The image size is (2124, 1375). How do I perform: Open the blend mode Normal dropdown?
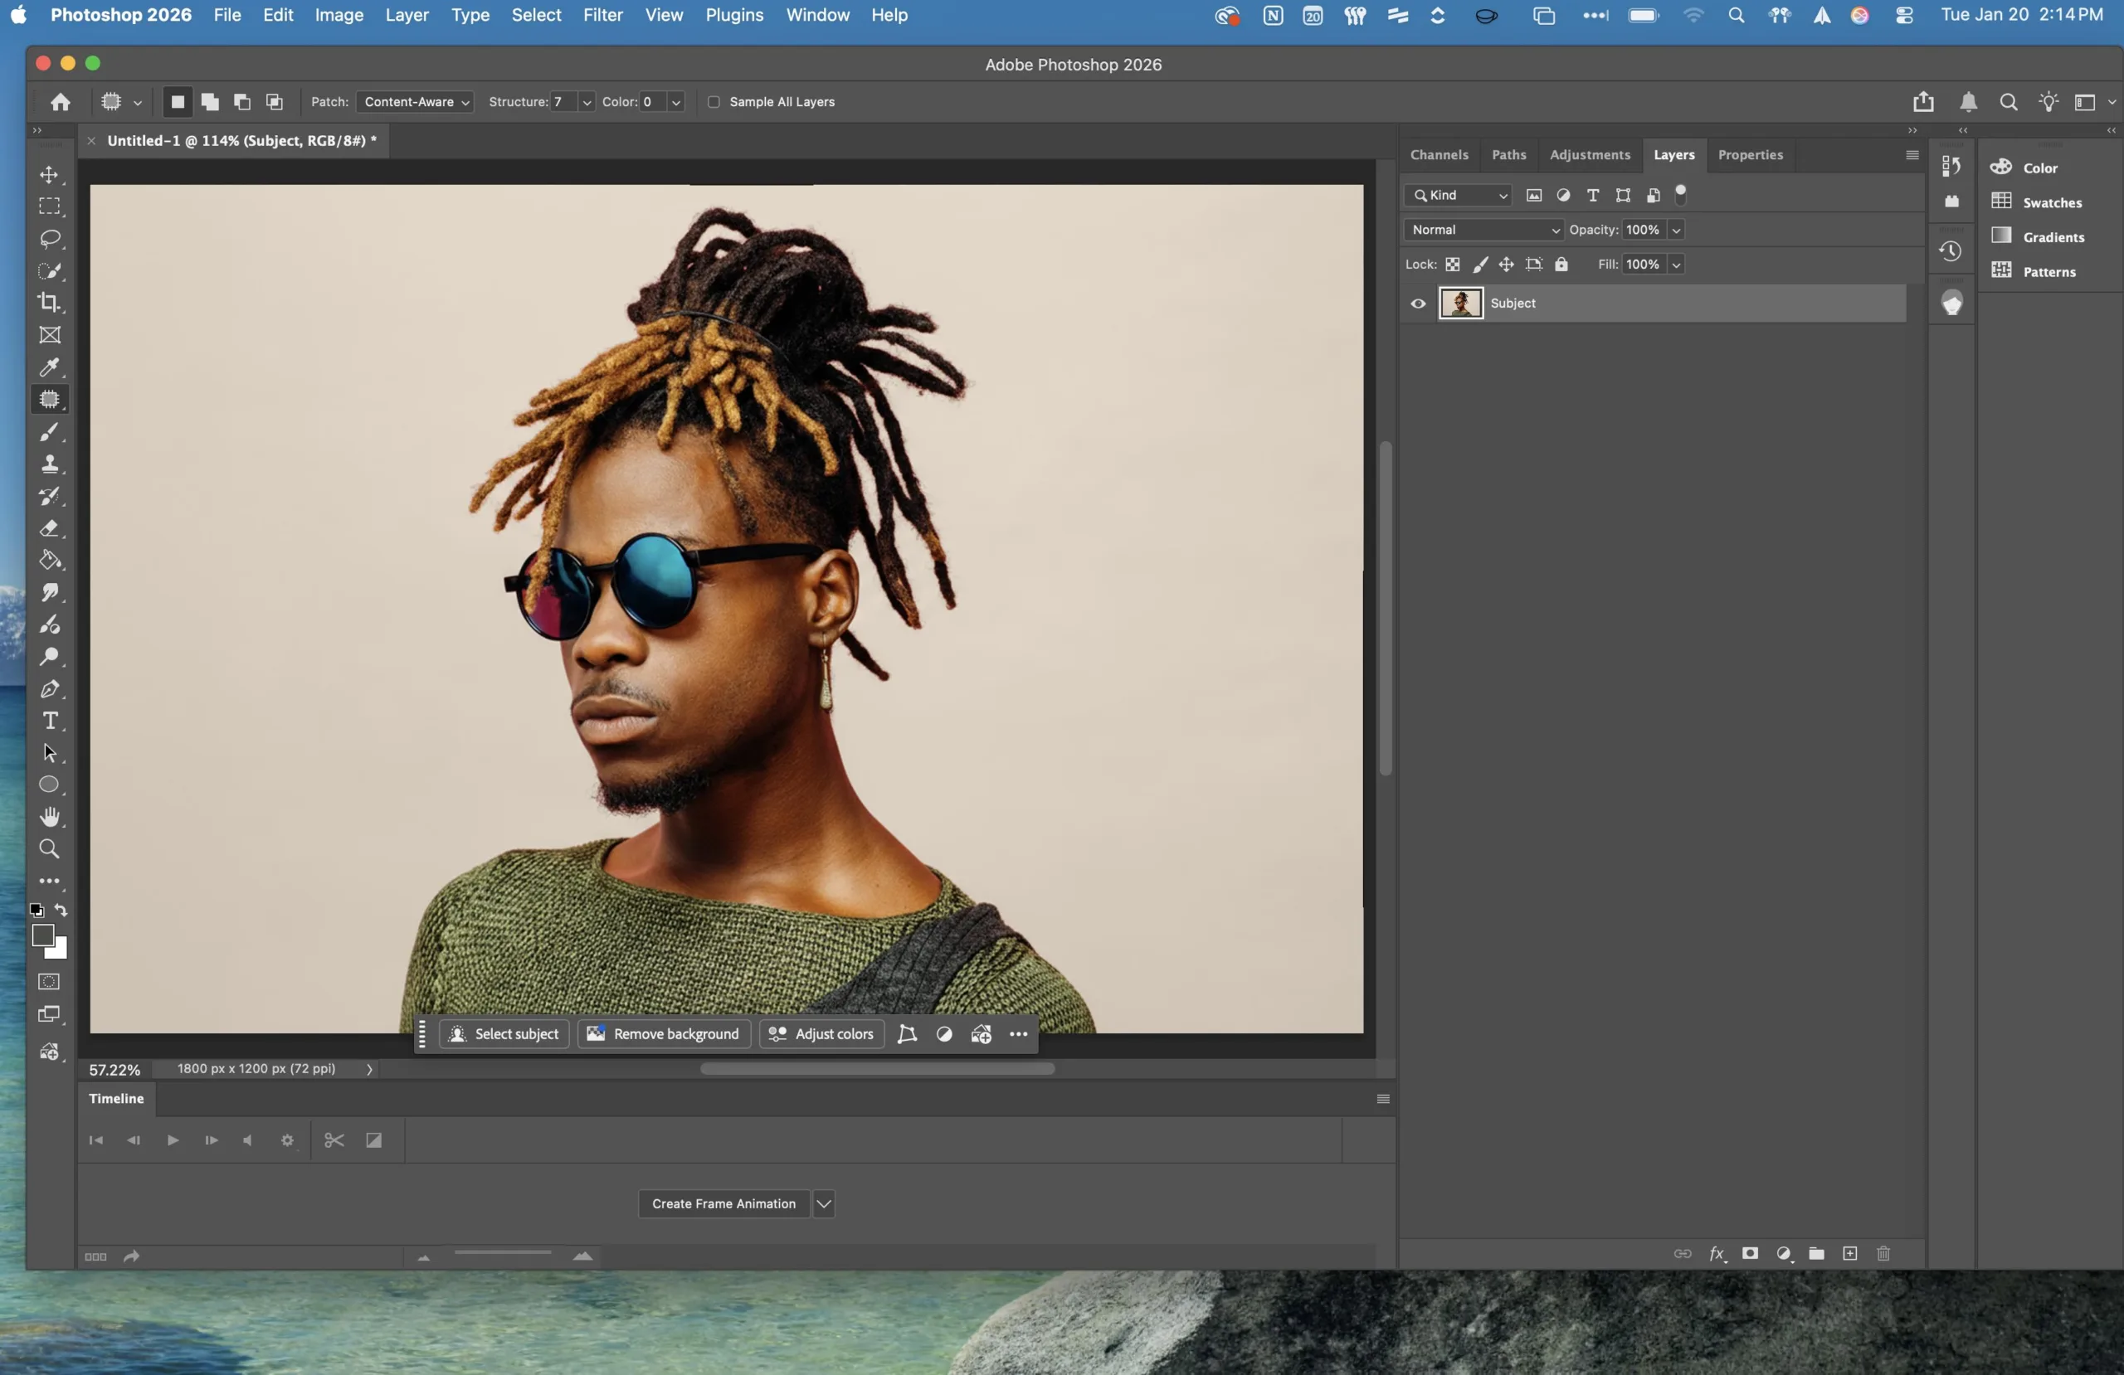[x=1483, y=230]
